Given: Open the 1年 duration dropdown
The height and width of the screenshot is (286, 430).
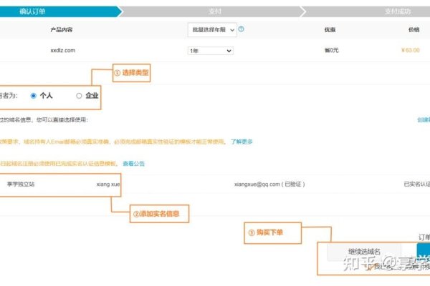Looking at the screenshot, I should 210,51.
